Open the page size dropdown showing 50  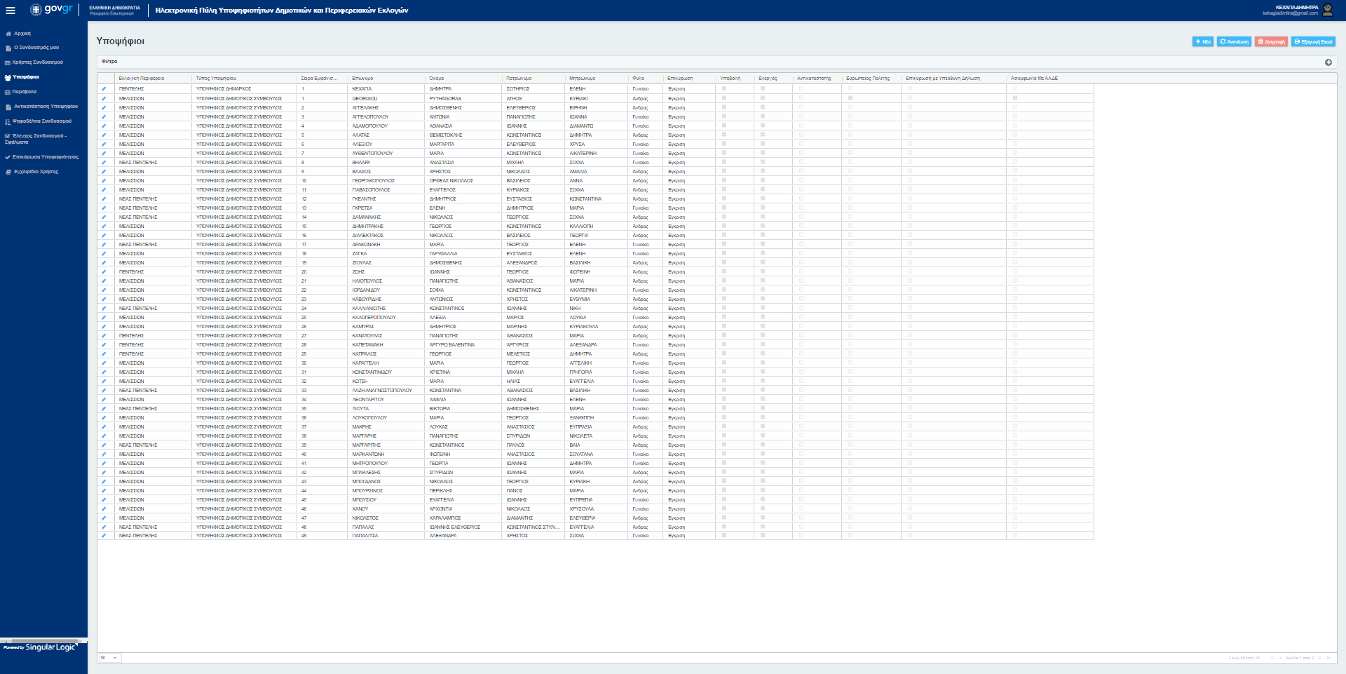coord(109,658)
